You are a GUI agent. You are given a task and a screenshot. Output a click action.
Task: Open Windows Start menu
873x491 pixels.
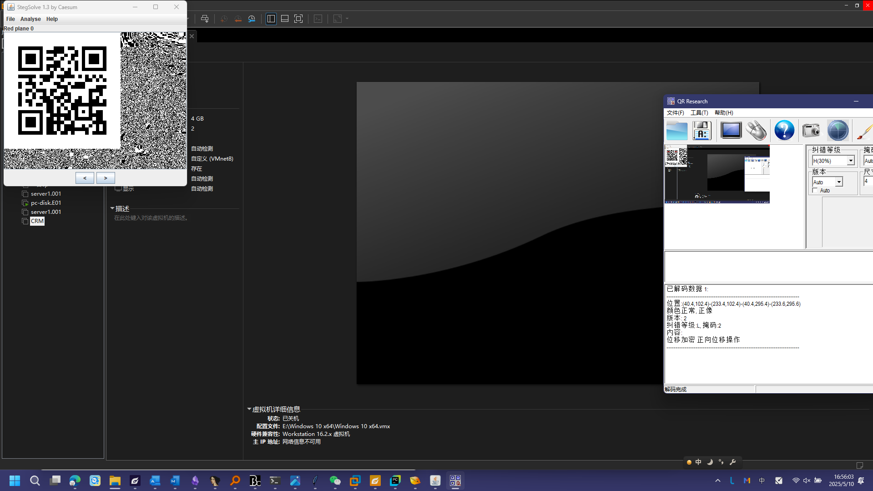pos(15,481)
